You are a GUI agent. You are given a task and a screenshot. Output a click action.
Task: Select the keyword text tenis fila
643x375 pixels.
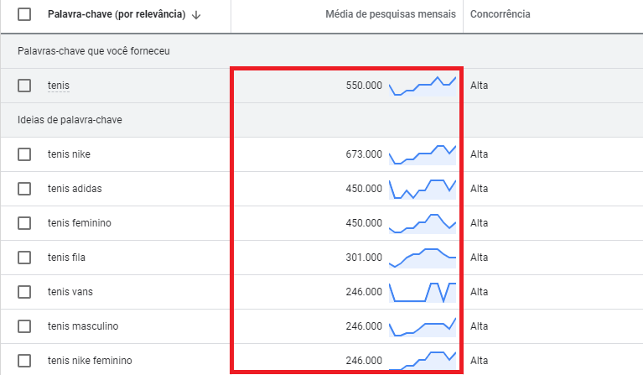(66, 258)
